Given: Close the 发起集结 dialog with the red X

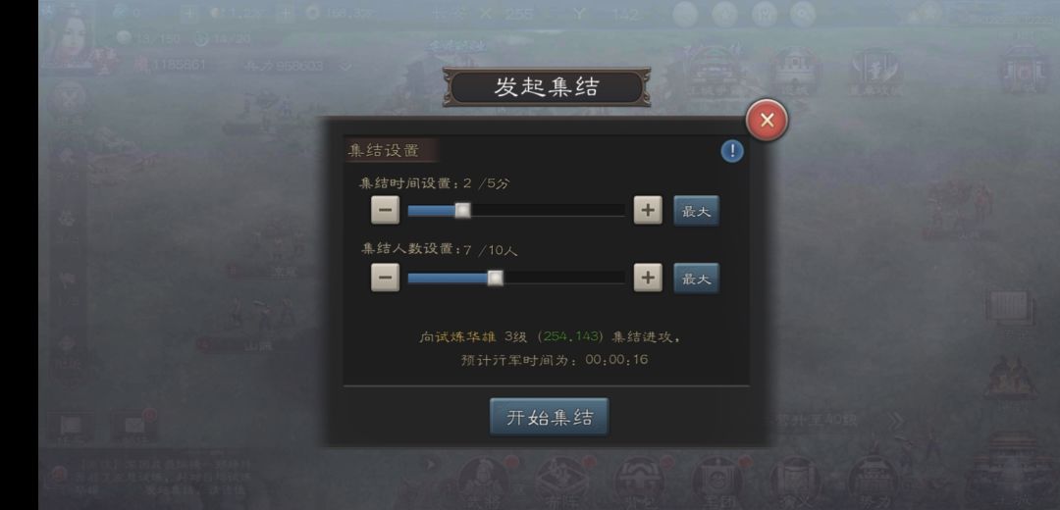Looking at the screenshot, I should point(767,121).
